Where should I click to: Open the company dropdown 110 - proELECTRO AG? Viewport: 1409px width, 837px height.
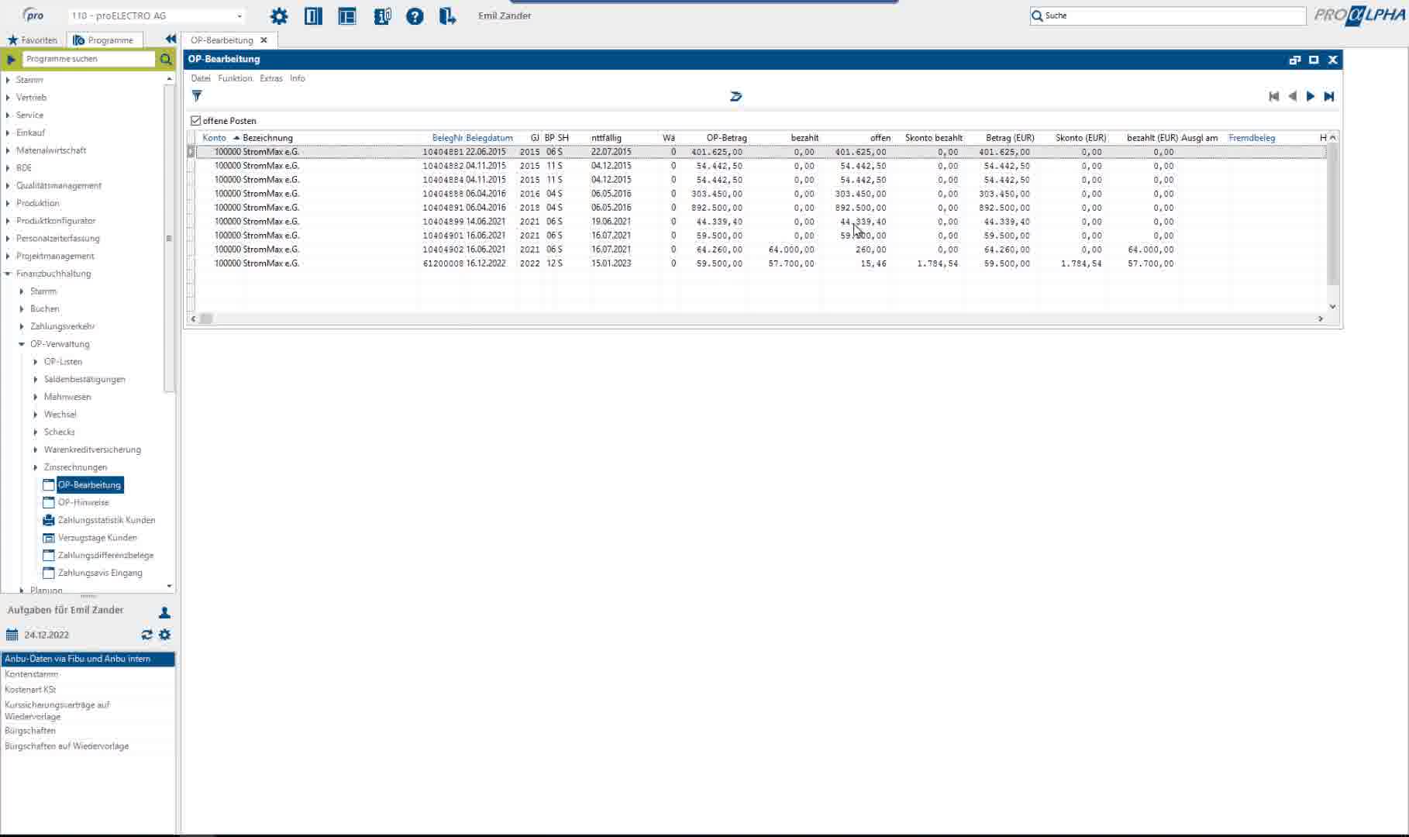157,15
